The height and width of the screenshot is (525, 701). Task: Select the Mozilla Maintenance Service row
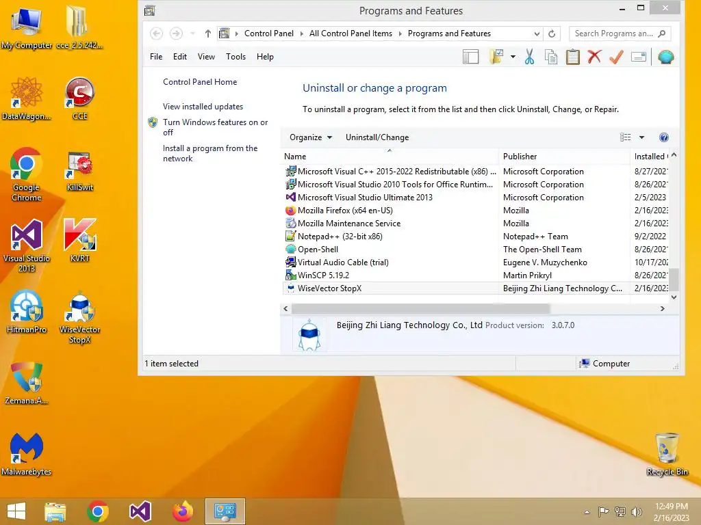coord(475,224)
